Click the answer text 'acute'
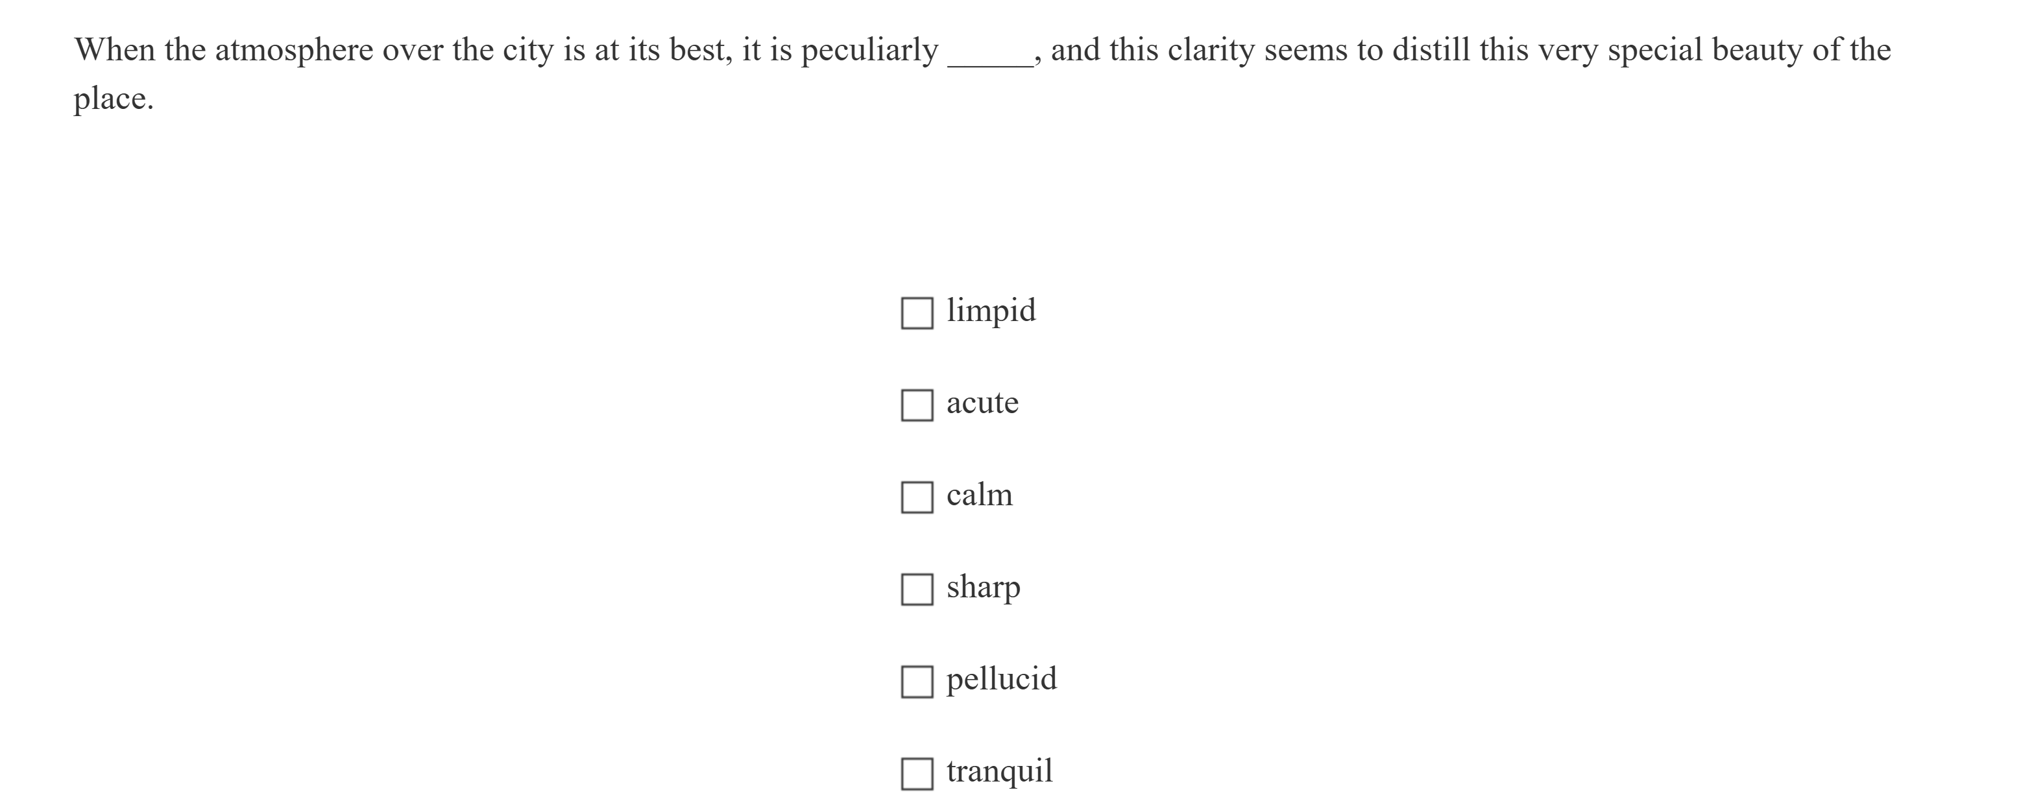Screen dimensions: 2021x812 (x=982, y=403)
